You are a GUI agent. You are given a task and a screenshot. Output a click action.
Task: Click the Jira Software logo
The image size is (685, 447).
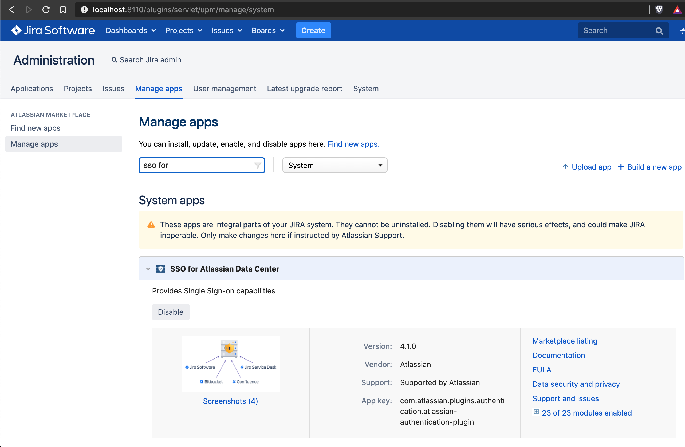pyautogui.click(x=53, y=30)
